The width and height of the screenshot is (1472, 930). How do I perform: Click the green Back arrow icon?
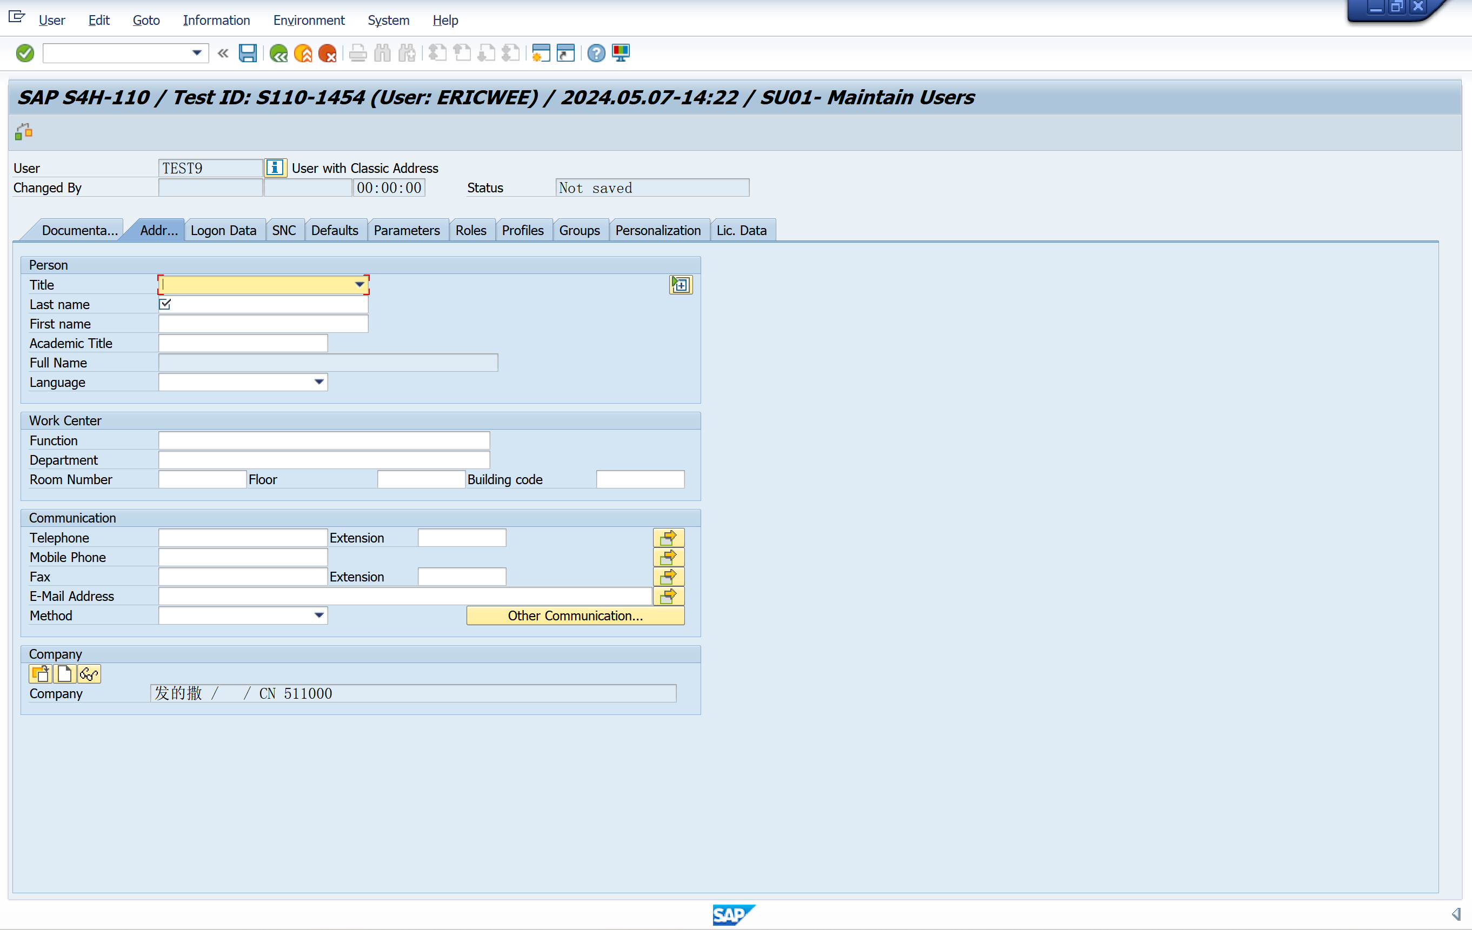(279, 53)
